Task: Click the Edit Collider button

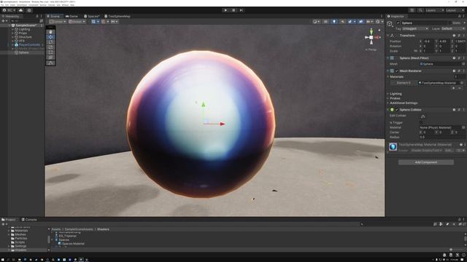Action: click(423, 116)
